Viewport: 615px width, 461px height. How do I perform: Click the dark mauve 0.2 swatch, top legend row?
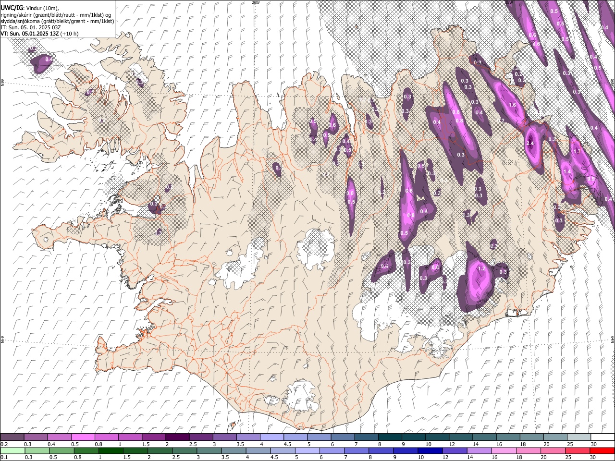[x=12, y=437]
